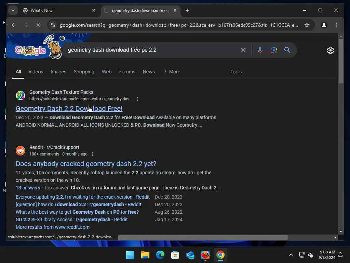This screenshot has width=350, height=263.
Task: Open the network tray icon
Action: tap(302, 255)
